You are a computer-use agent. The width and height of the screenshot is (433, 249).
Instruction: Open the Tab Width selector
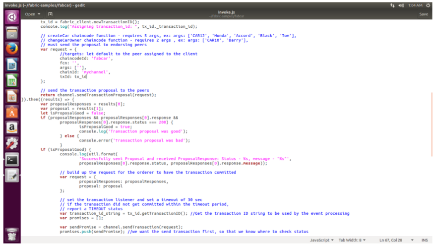pos(352,240)
